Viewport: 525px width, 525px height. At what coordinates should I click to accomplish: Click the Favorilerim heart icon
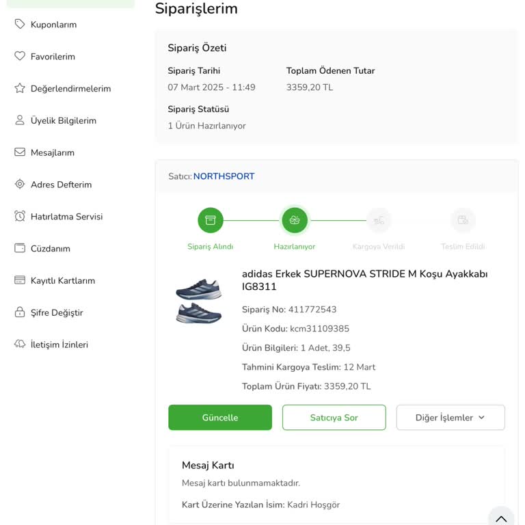(x=20, y=57)
